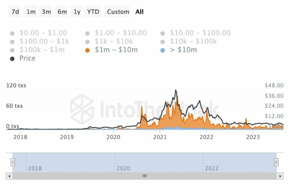
Task: Enable the $10k - $100k legend dot
Action: coord(163,41)
